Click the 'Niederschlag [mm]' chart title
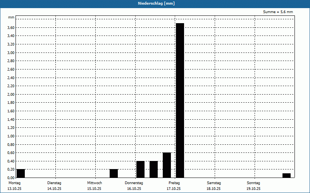This screenshot has height=193, width=310. click(156, 3)
